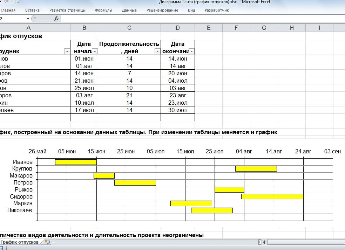Click Петров's yellow Gantt bar

[x=135, y=183]
